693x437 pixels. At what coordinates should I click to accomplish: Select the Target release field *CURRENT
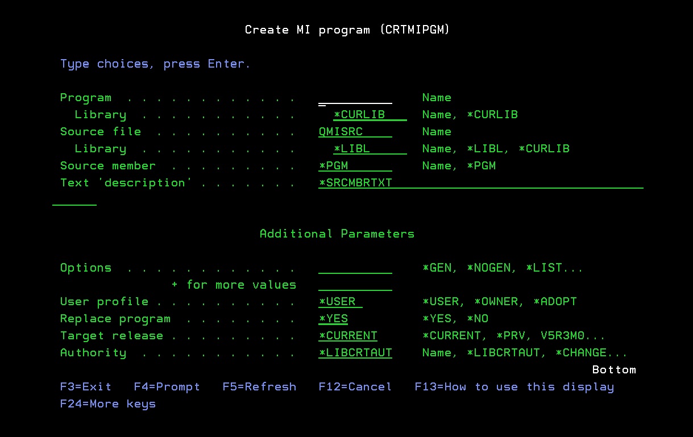click(x=348, y=336)
